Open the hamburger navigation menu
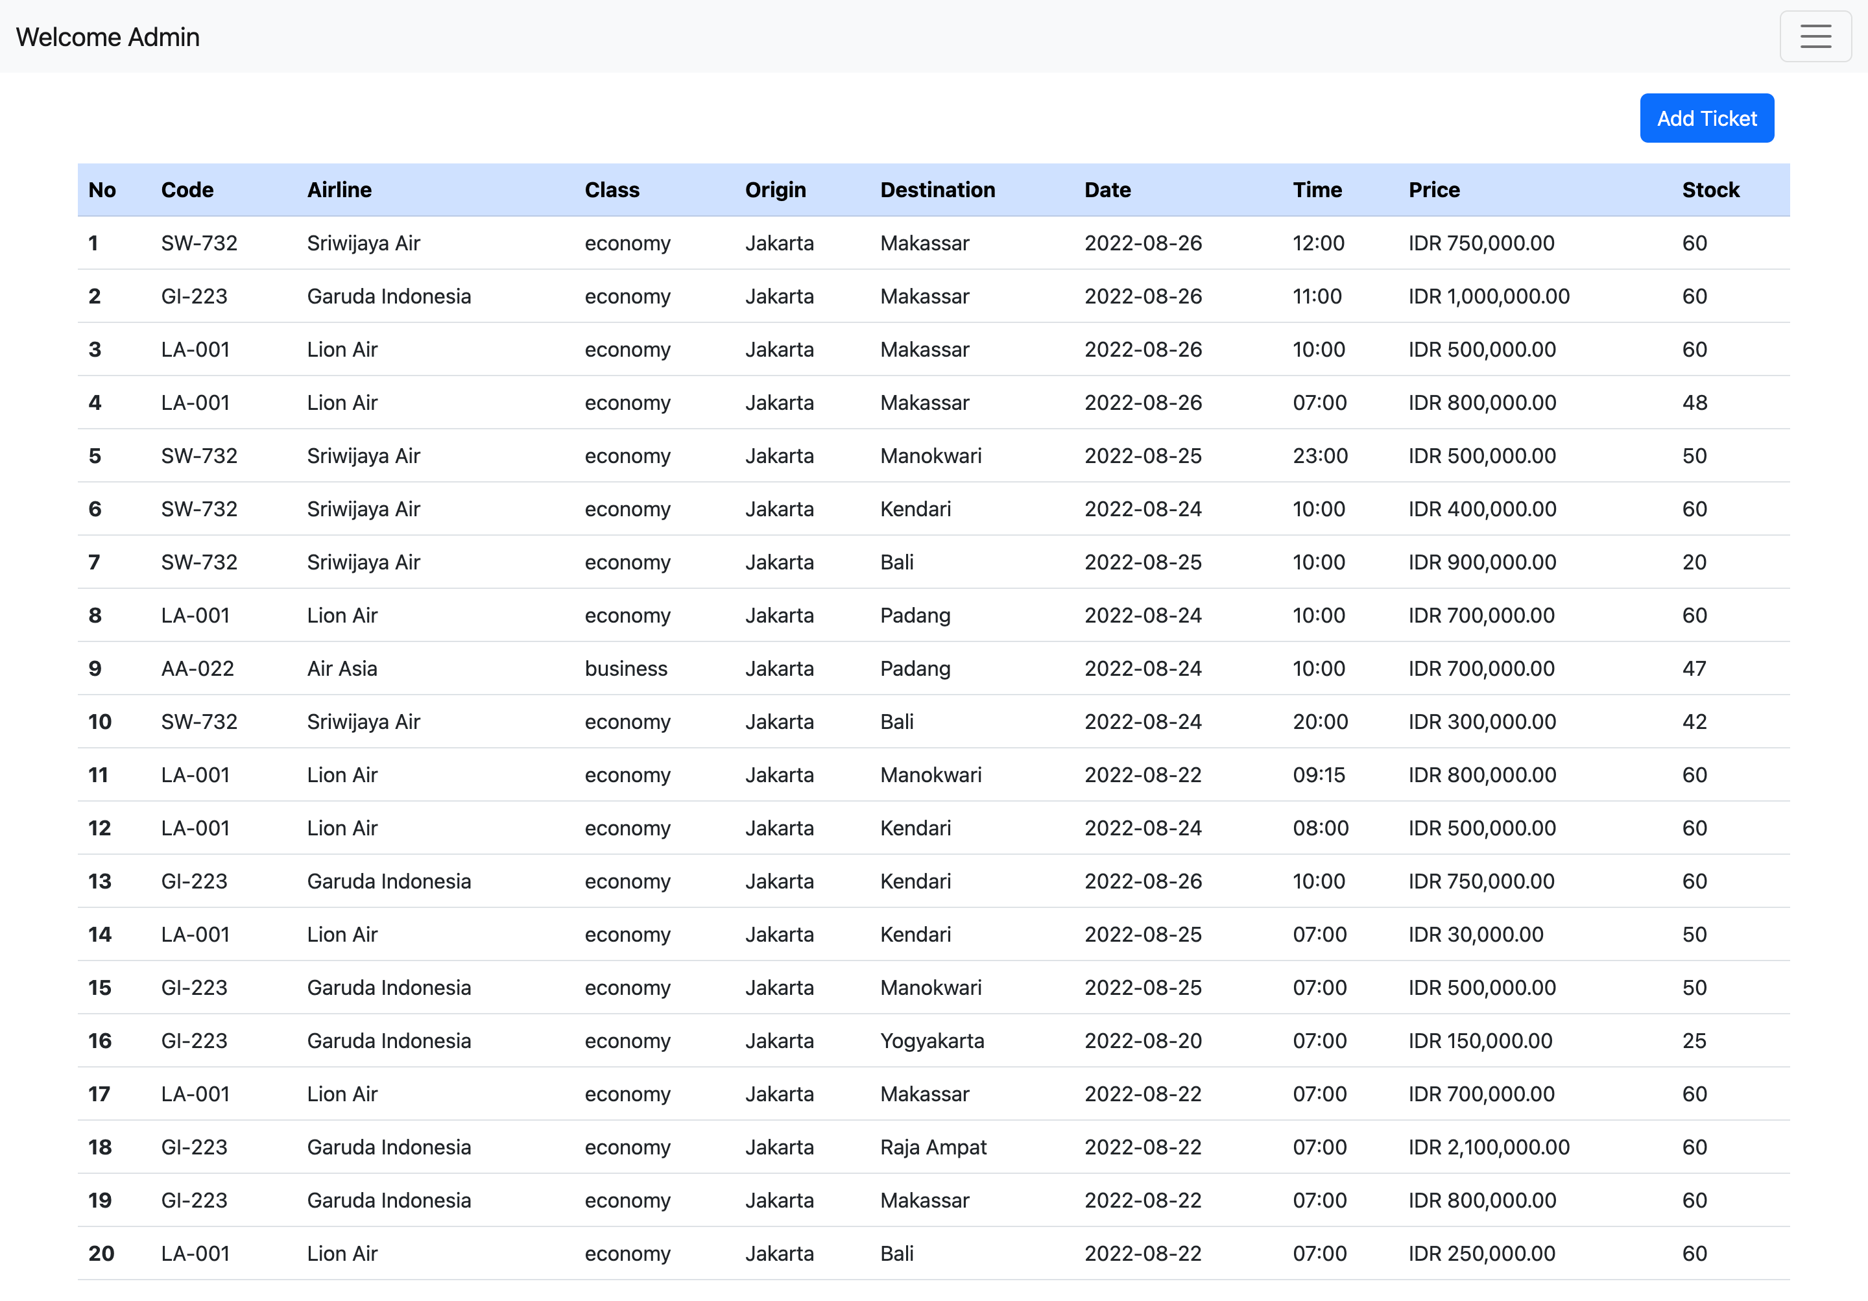1868x1301 pixels. coord(1815,36)
